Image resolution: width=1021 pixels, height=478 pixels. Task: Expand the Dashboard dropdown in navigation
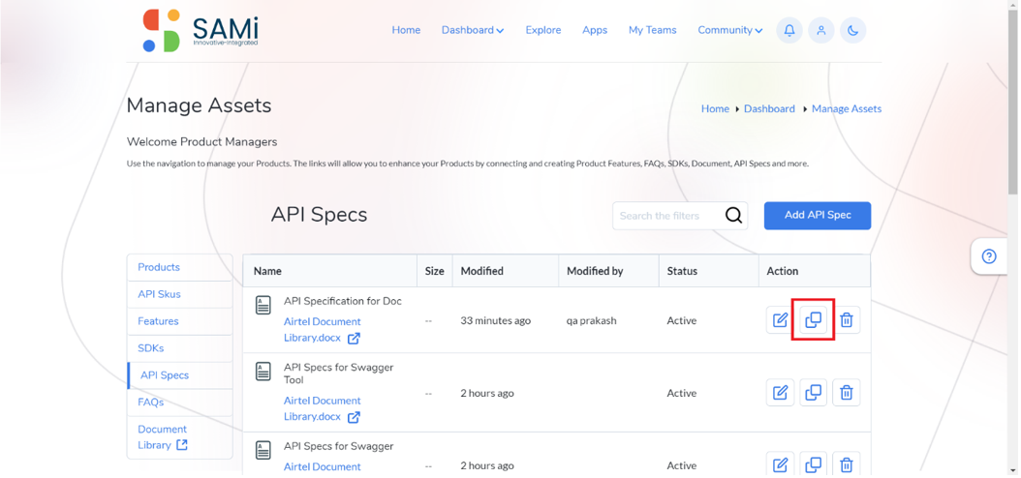473,30
